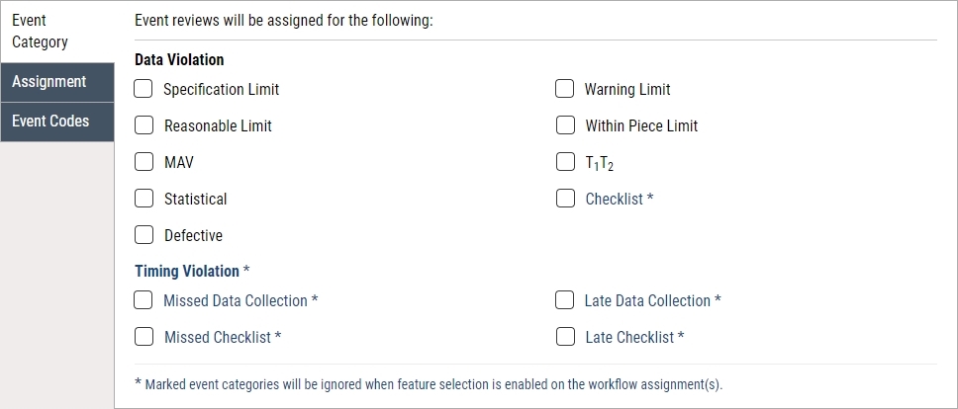Image resolution: width=958 pixels, height=409 pixels.
Task: Enable the Late Data Collection checkbox
Action: pos(564,300)
